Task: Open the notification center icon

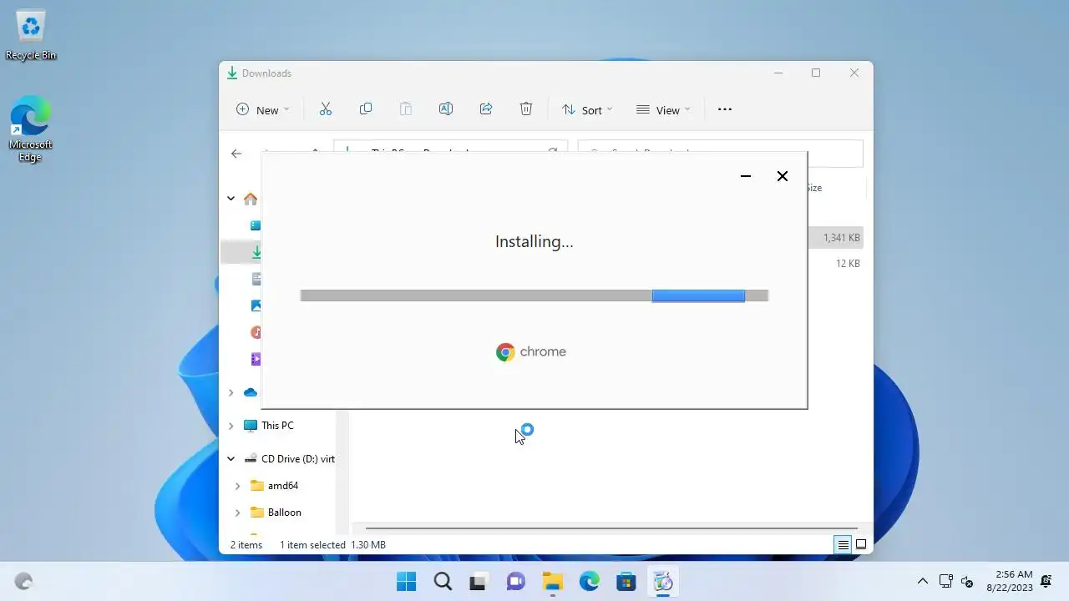Action: pos(1046,582)
